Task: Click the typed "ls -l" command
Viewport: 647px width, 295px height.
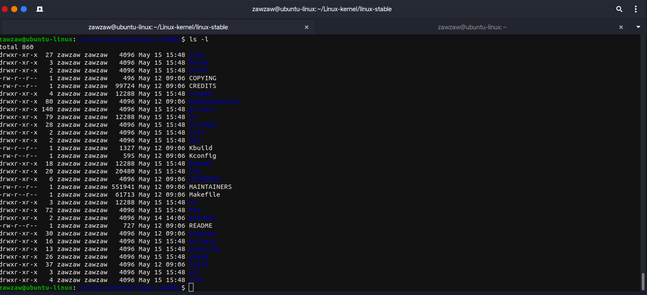Action: click(199, 39)
